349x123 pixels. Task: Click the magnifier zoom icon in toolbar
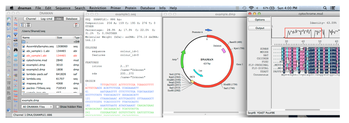coord(9,75)
